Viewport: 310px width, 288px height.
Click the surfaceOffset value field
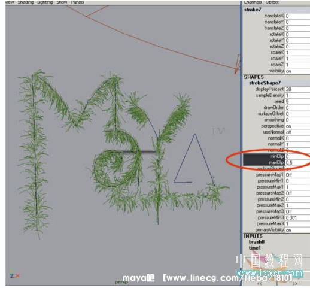click(x=297, y=114)
